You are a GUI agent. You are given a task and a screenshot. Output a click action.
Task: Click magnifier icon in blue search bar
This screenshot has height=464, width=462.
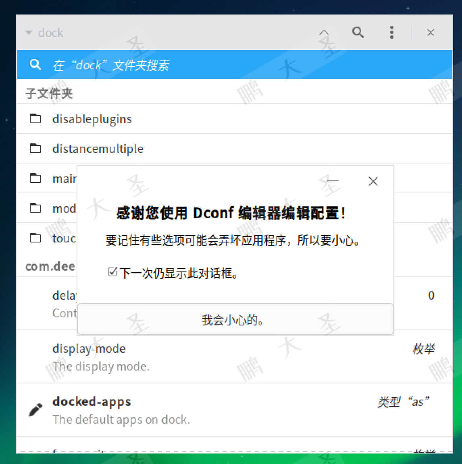point(35,64)
